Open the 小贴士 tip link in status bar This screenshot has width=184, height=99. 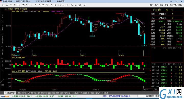pyautogui.click(x=116, y=96)
